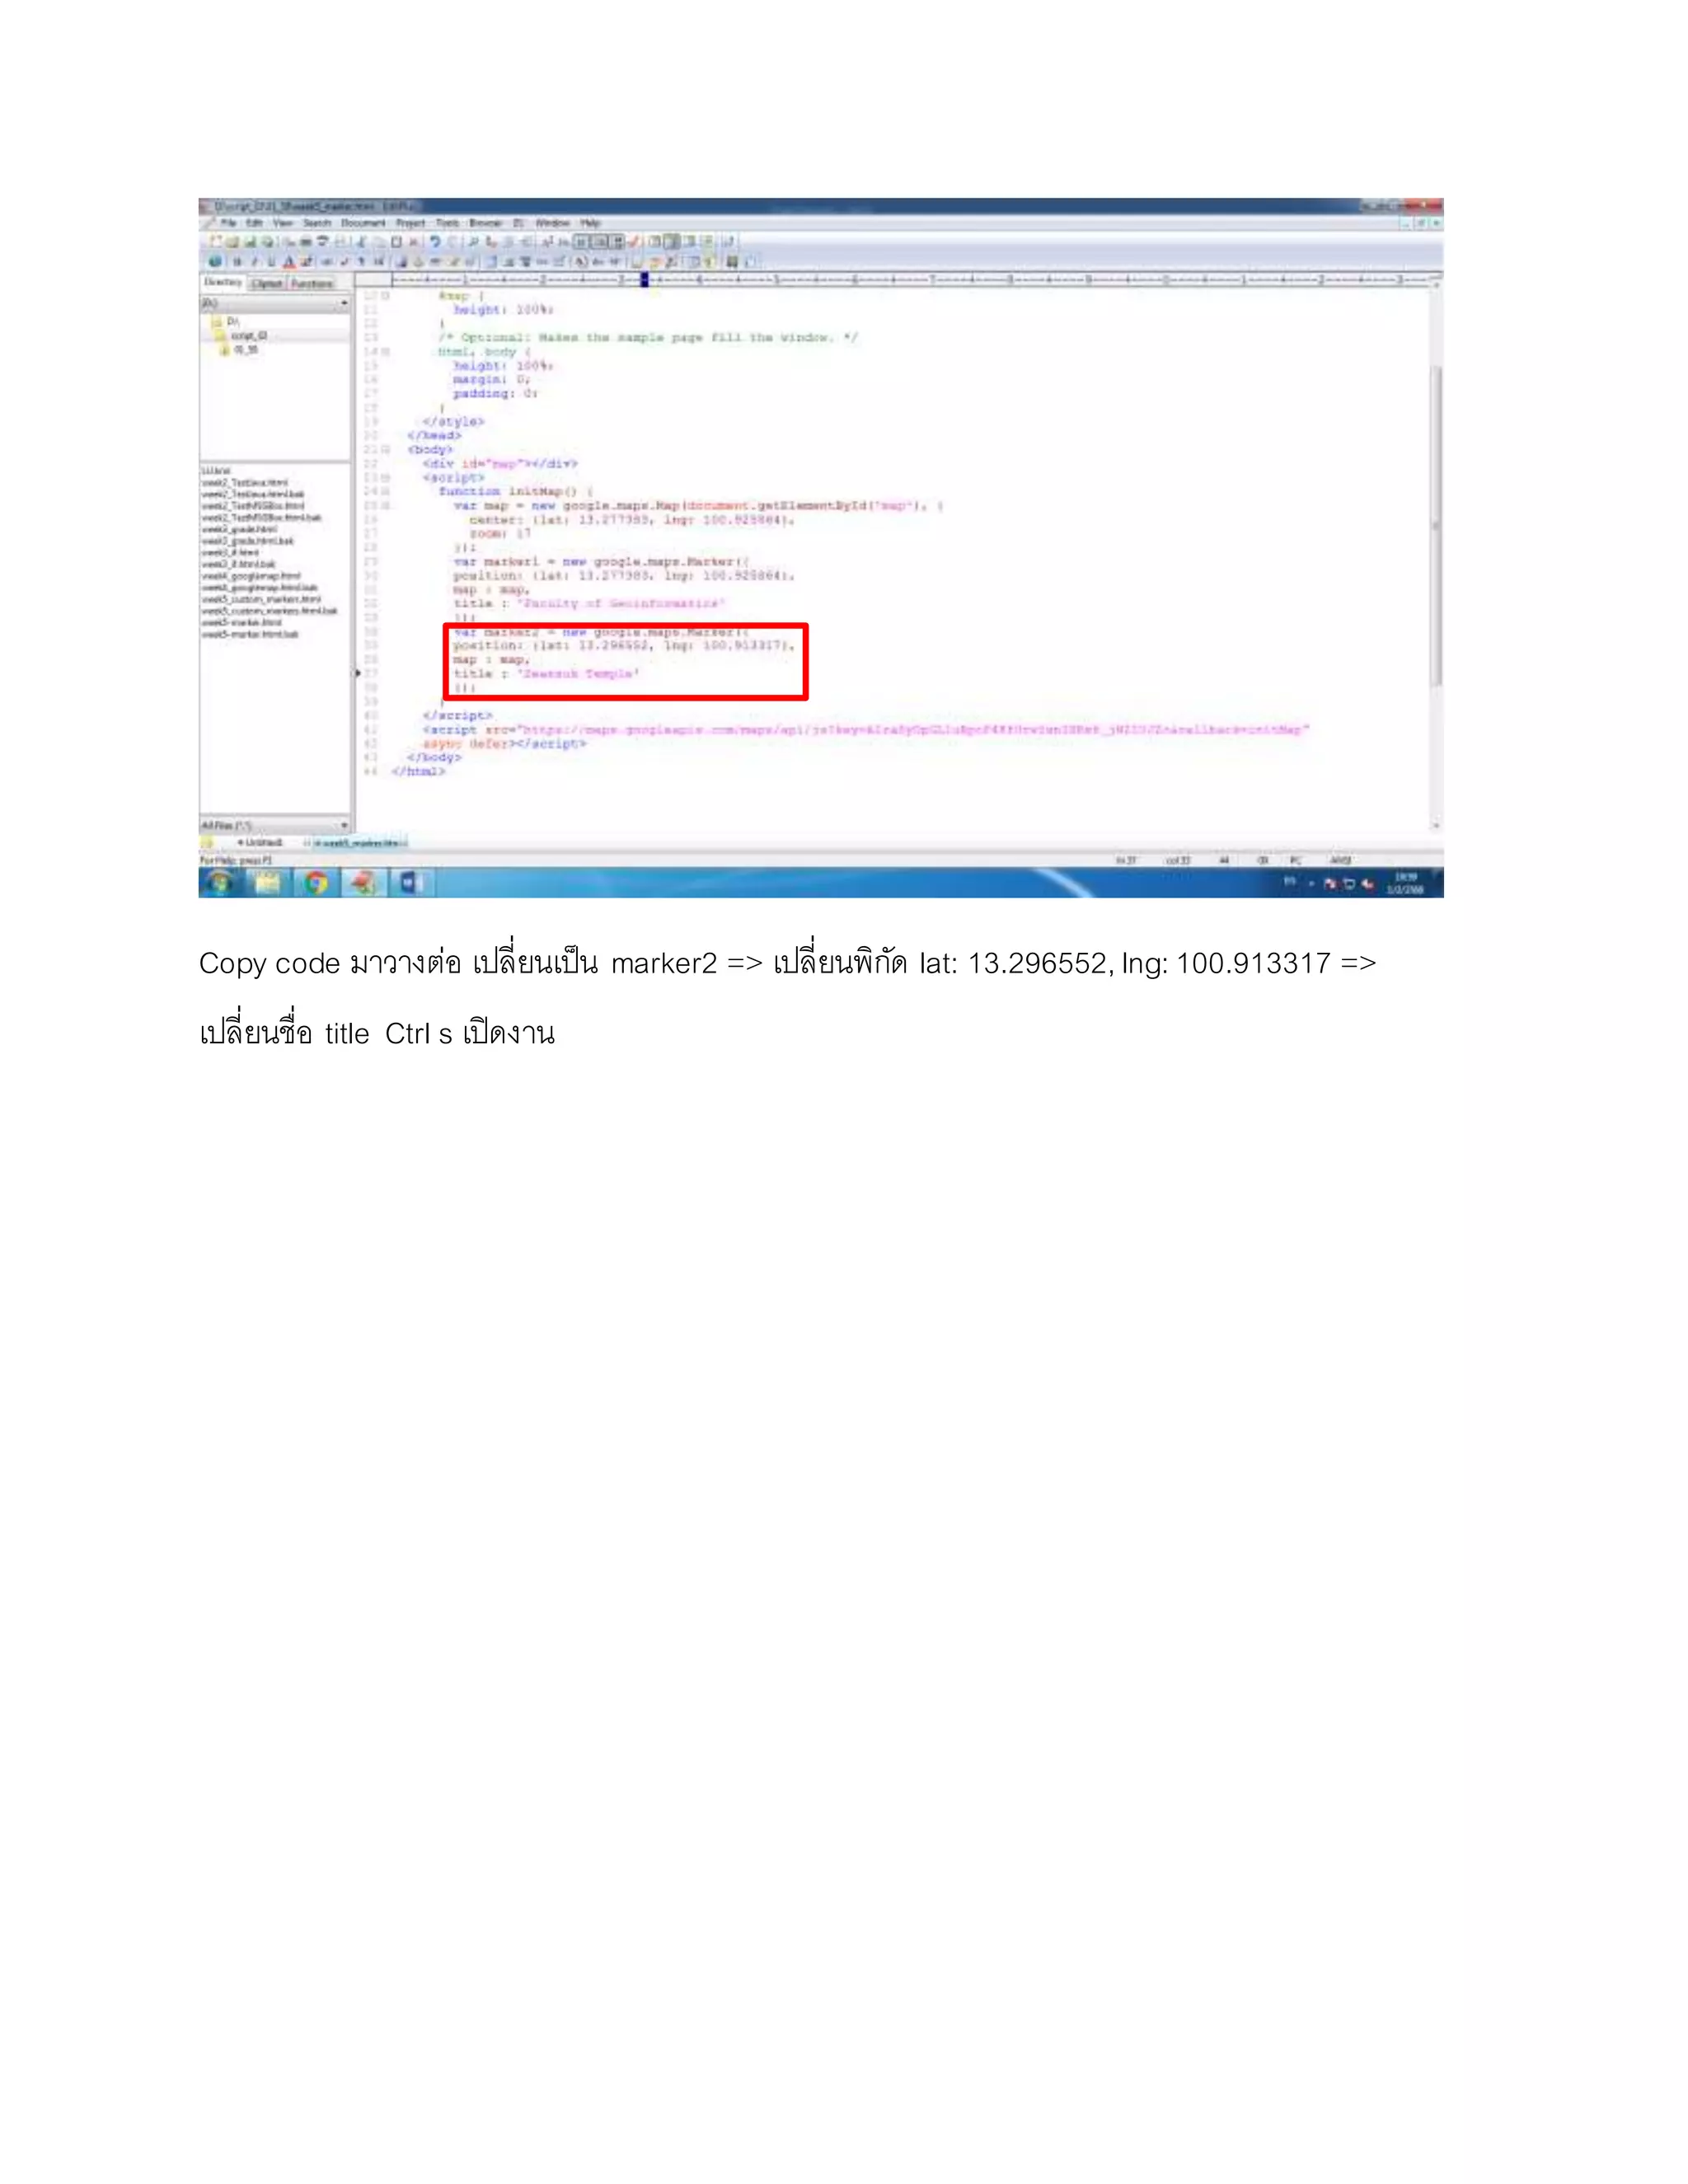Collapse the #map CSS block fold marker
The width and height of the screenshot is (1688, 2184).
point(386,296)
